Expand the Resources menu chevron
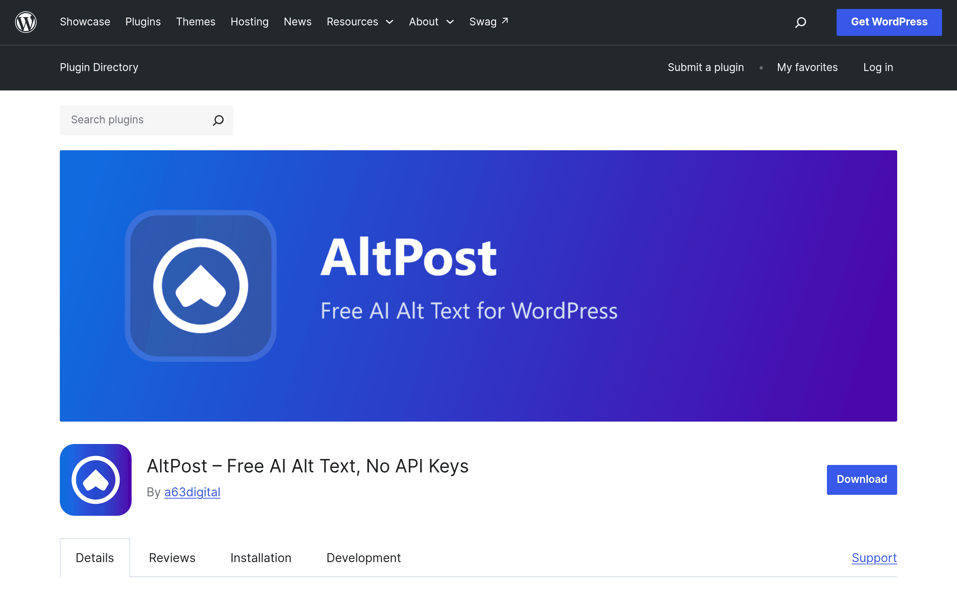 click(x=390, y=22)
